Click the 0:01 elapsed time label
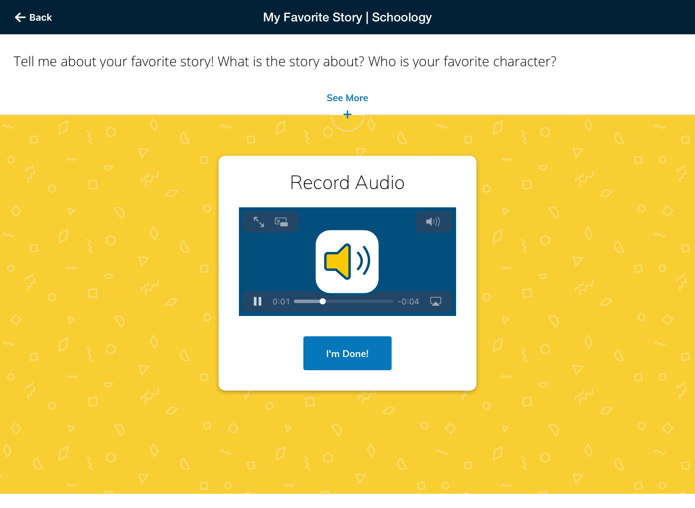The image size is (695, 508). (x=281, y=301)
